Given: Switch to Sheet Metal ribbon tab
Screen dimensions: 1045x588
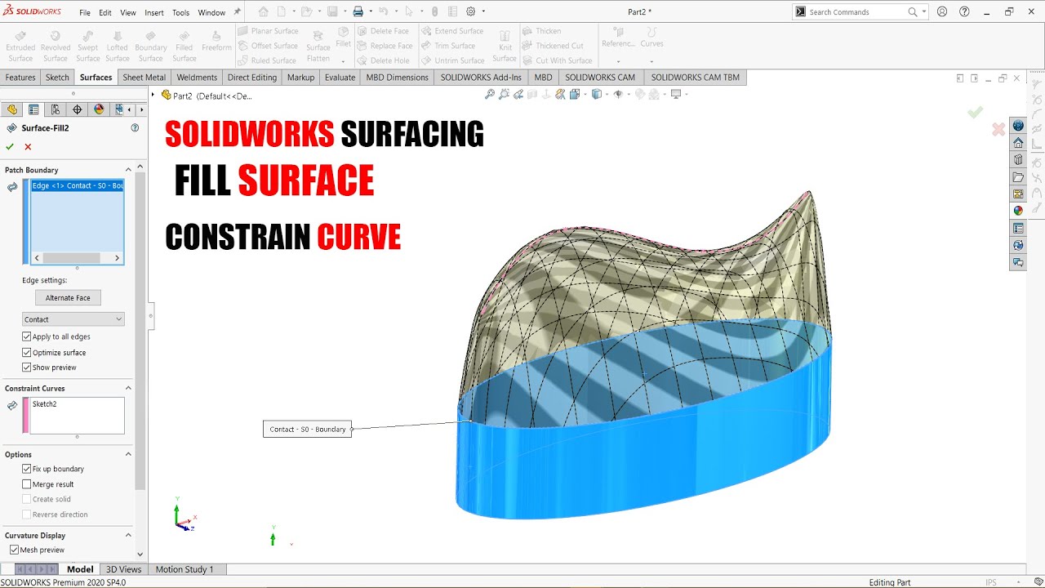Looking at the screenshot, I should coord(144,78).
